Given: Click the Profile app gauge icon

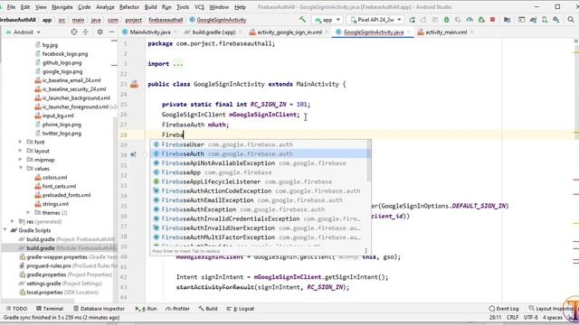Looking at the screenshot, I should [470, 20].
